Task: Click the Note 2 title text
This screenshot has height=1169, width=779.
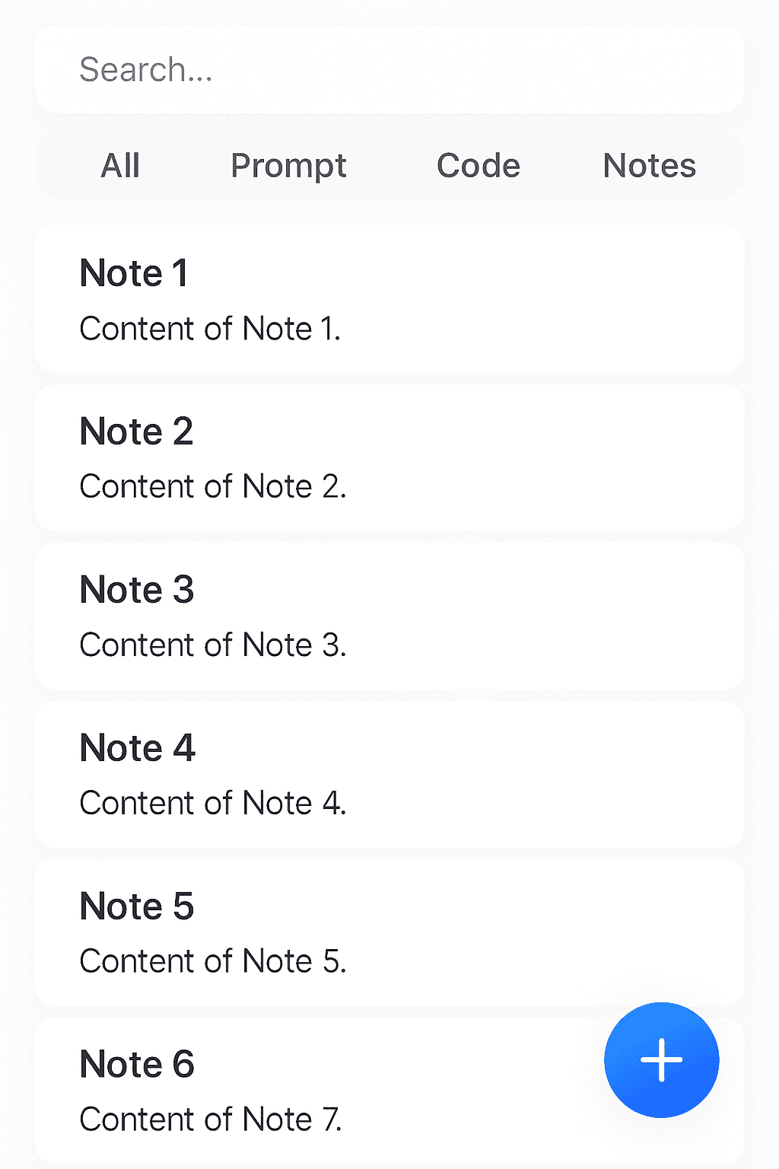Action: click(136, 431)
